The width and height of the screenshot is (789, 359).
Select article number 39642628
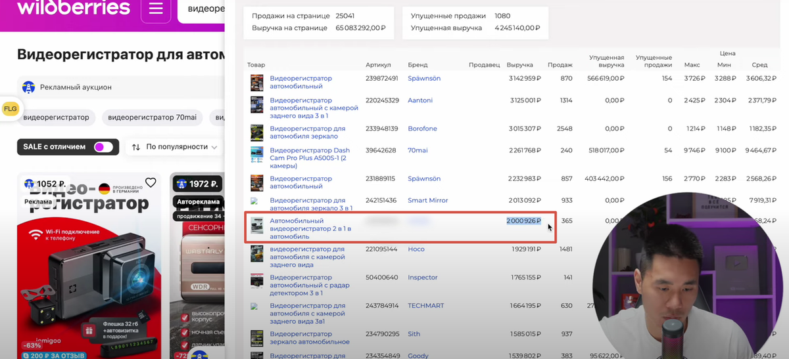pos(381,150)
